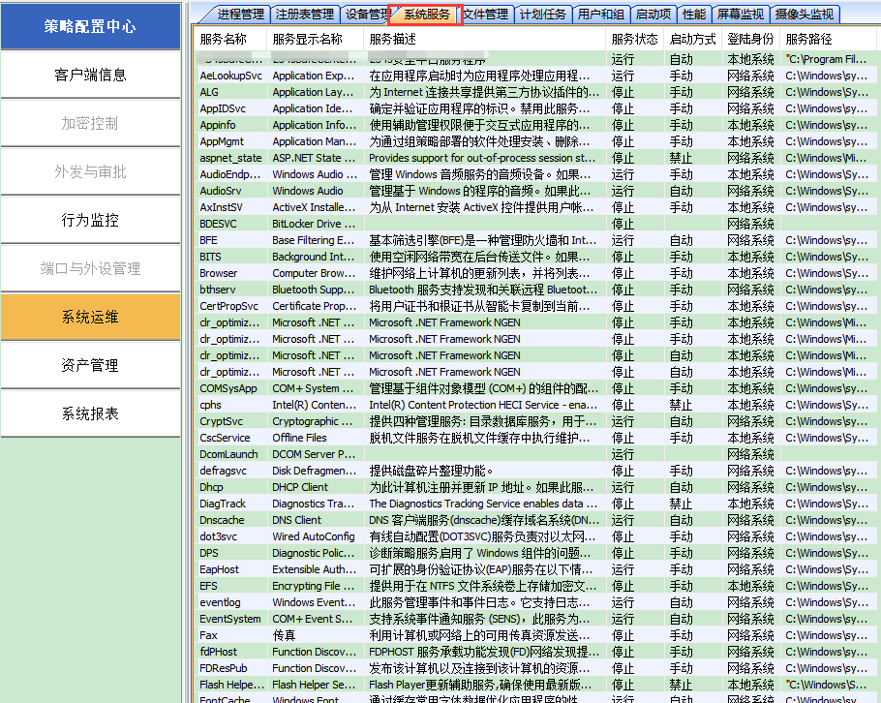This screenshot has height=703, width=881.
Task: Open the 屏幕监视 tab
Action: pyautogui.click(x=741, y=15)
